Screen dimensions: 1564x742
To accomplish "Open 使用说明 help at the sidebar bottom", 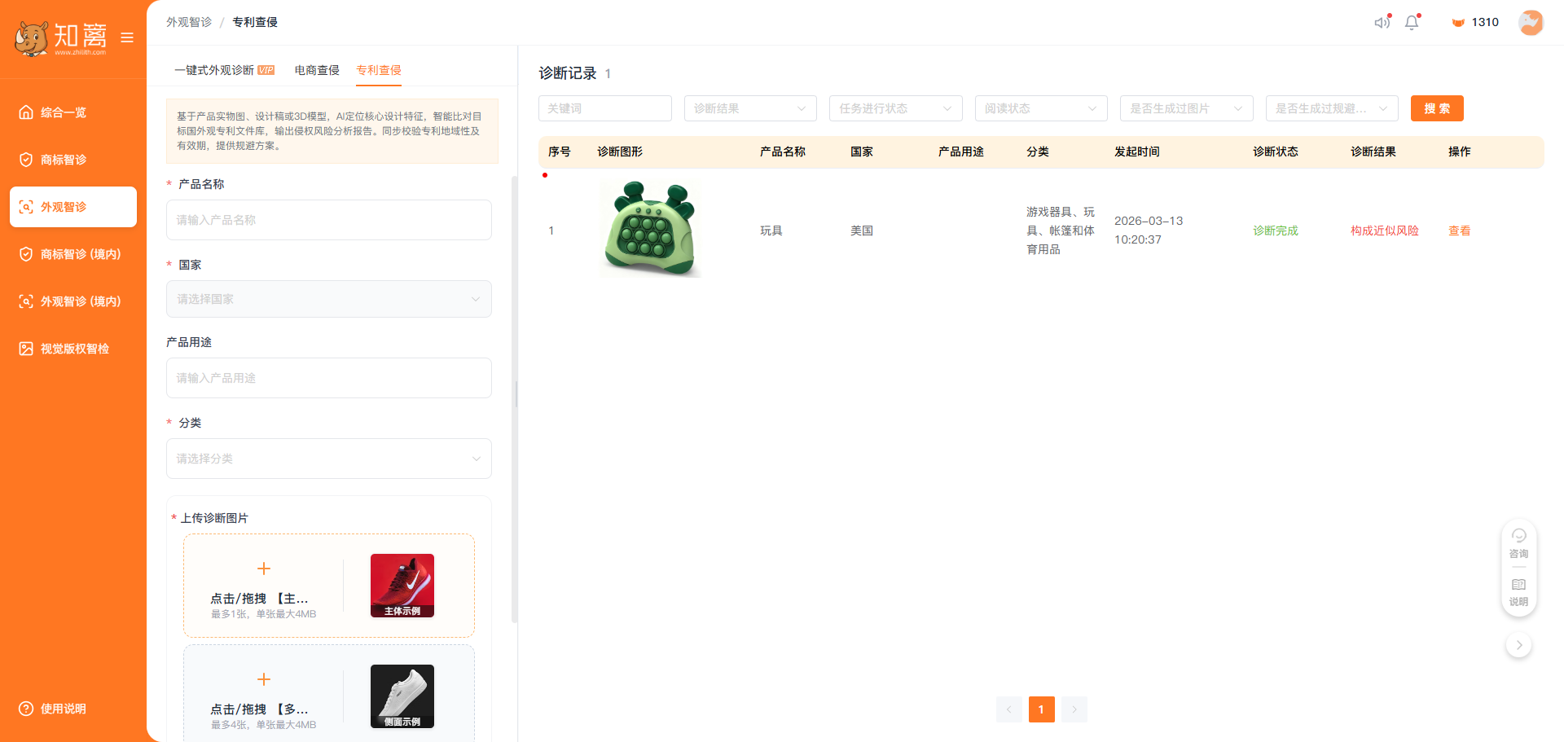I will 53,709.
